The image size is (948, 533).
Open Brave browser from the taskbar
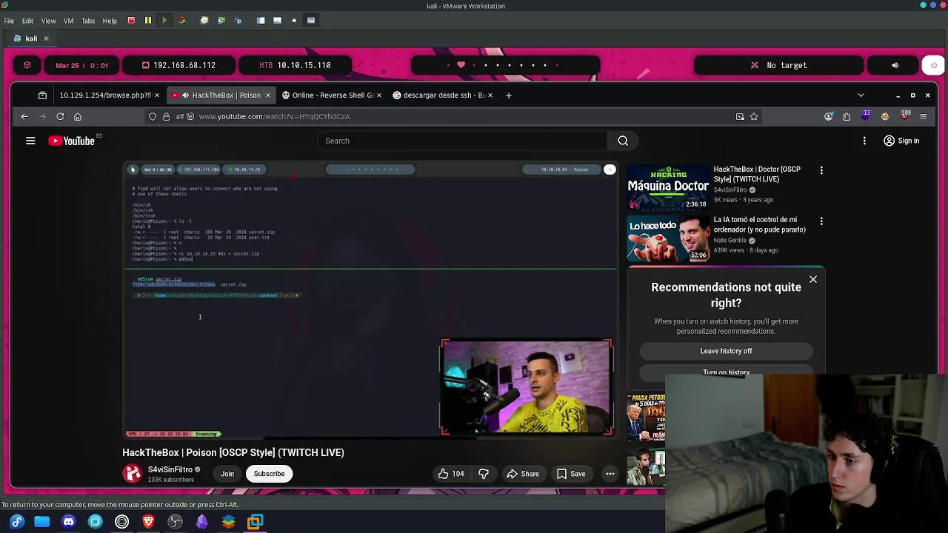(149, 522)
